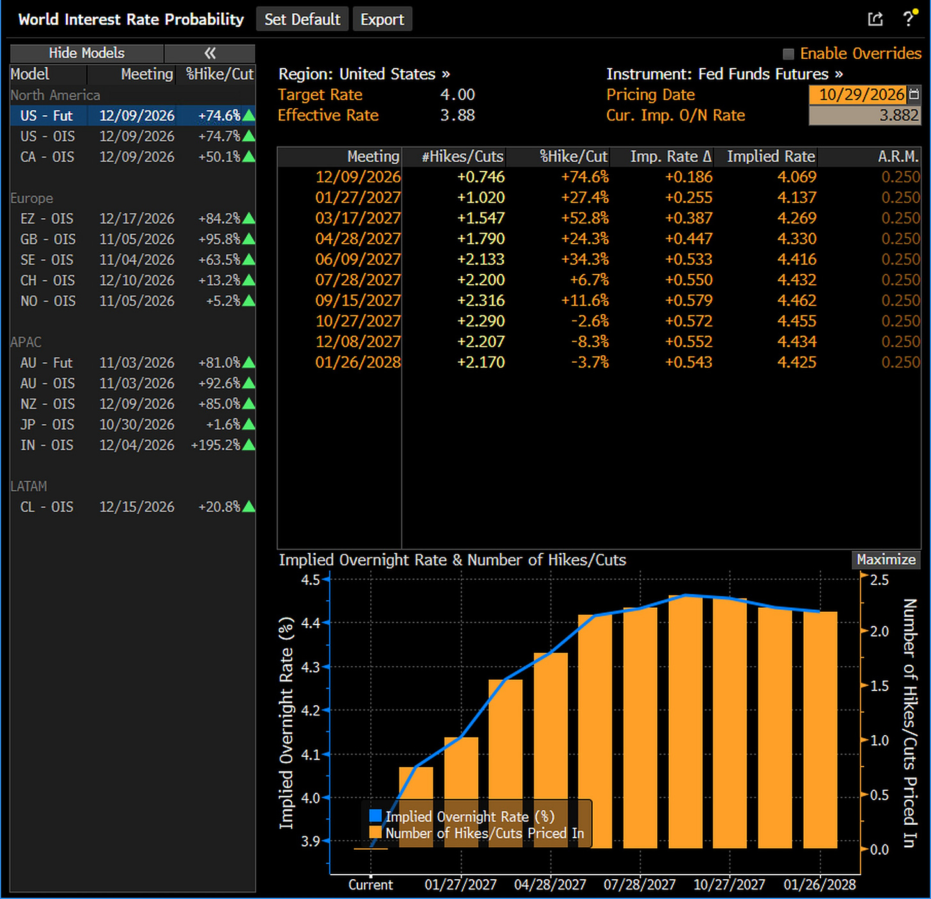
Task: Click implied rate value 4.462
Action: (x=797, y=301)
